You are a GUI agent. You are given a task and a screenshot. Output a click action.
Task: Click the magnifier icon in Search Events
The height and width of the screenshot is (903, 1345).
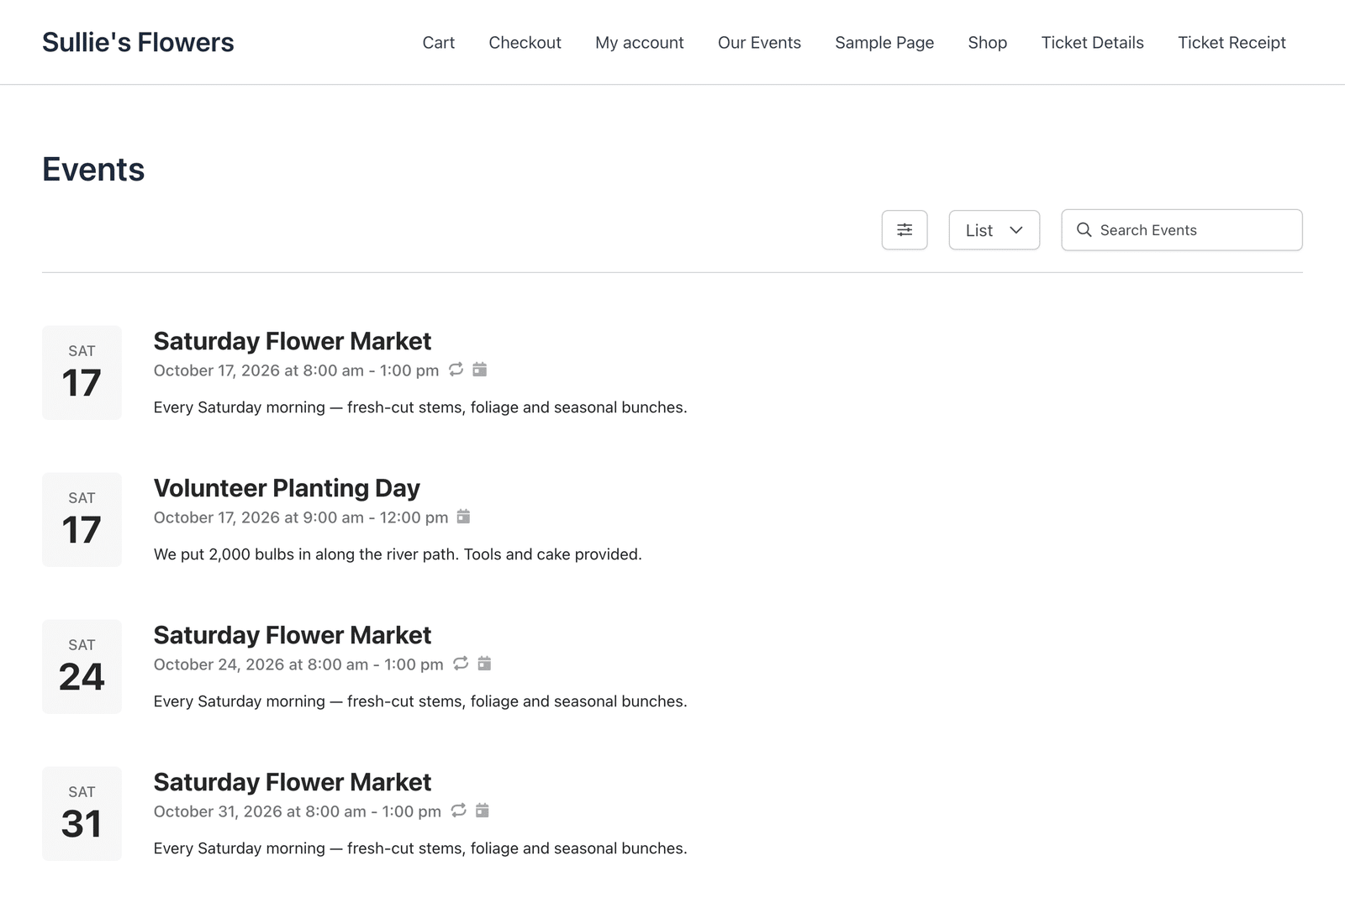[1084, 230]
